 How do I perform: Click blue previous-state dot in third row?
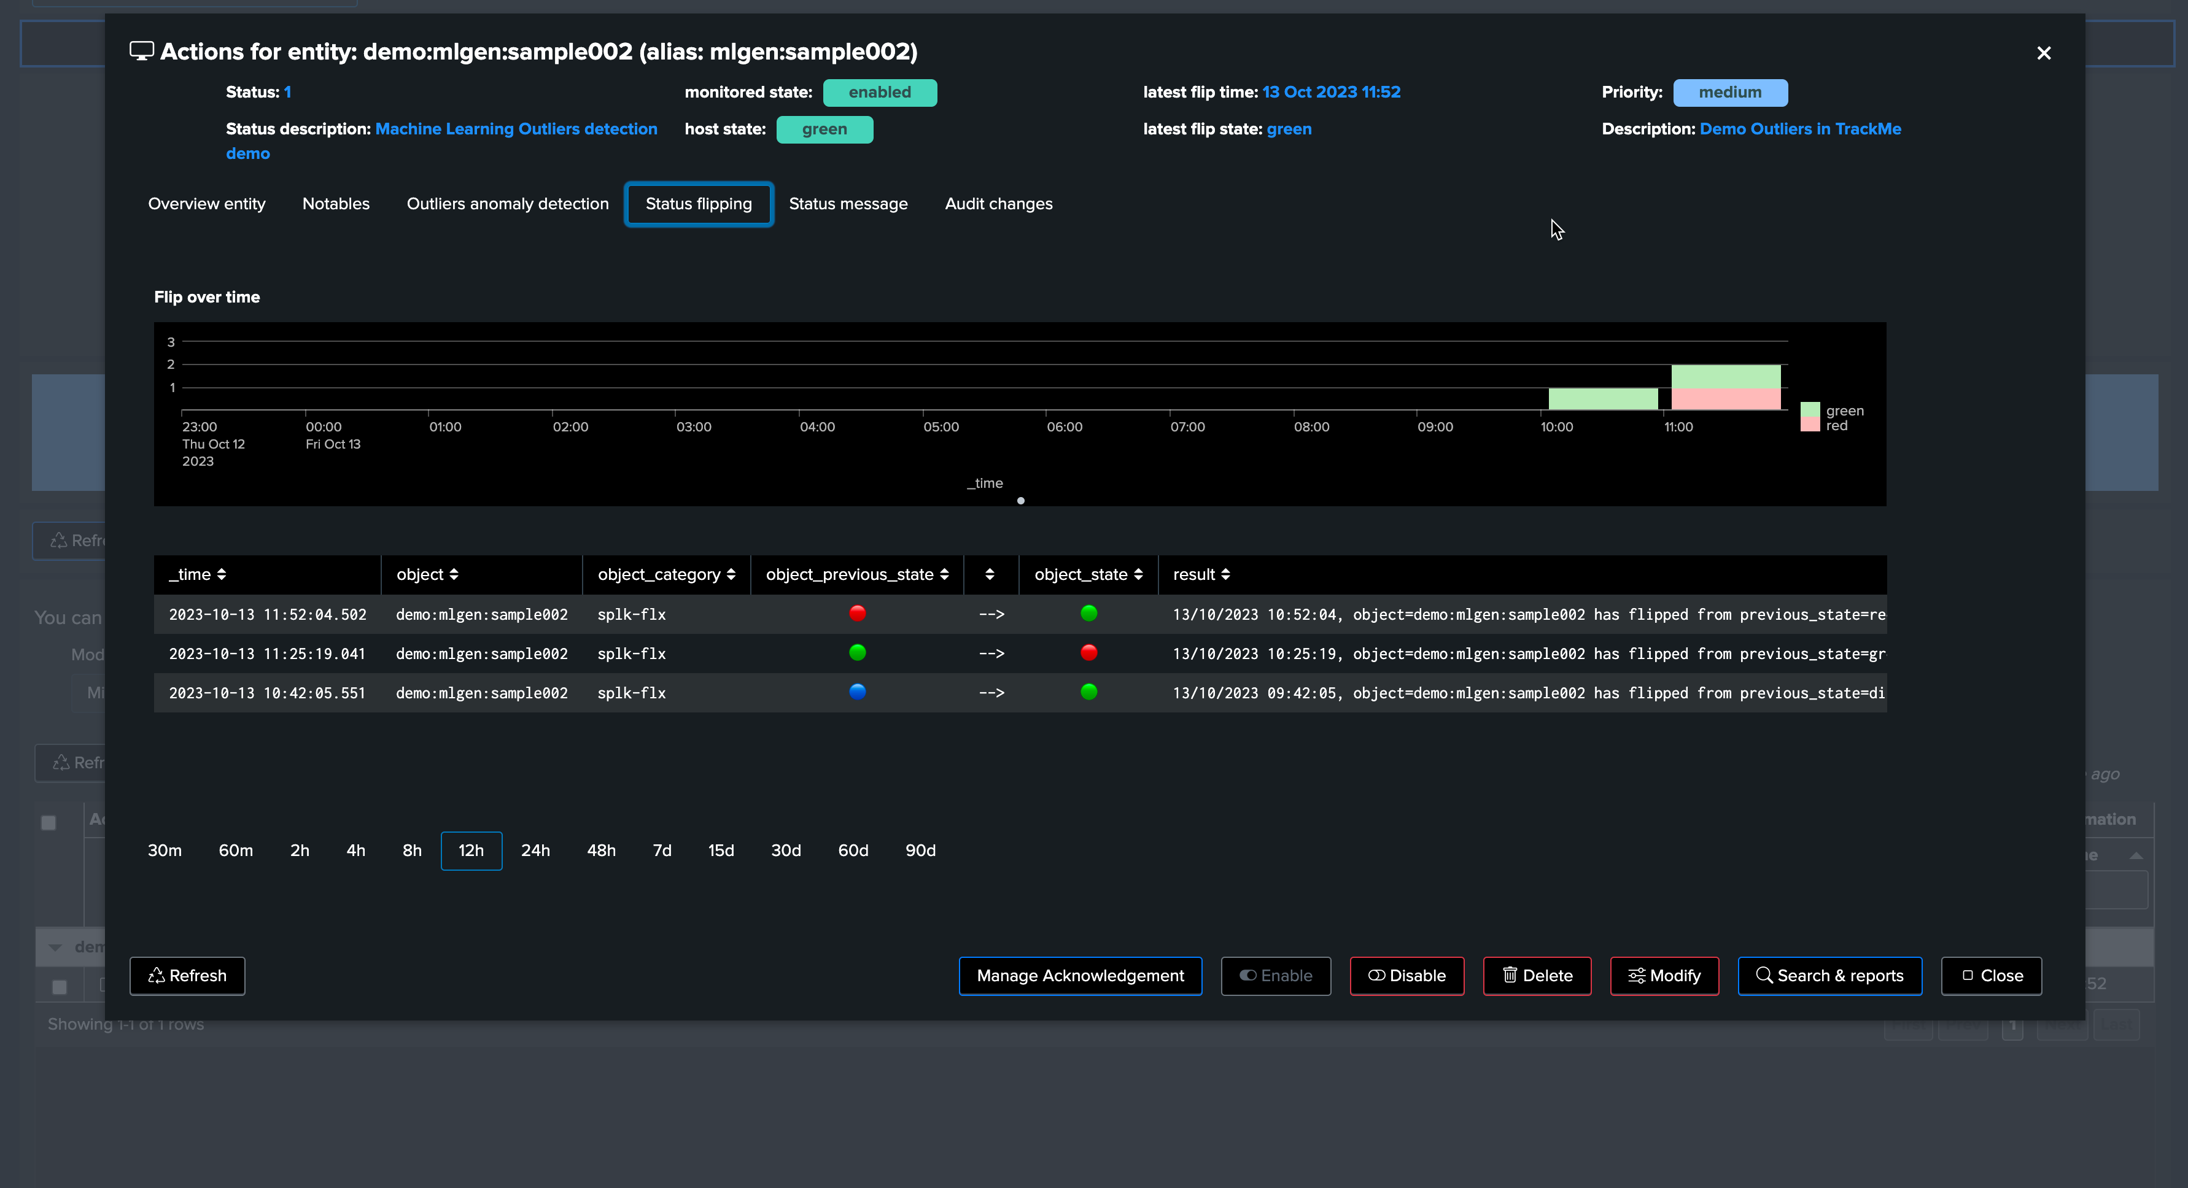click(x=857, y=691)
